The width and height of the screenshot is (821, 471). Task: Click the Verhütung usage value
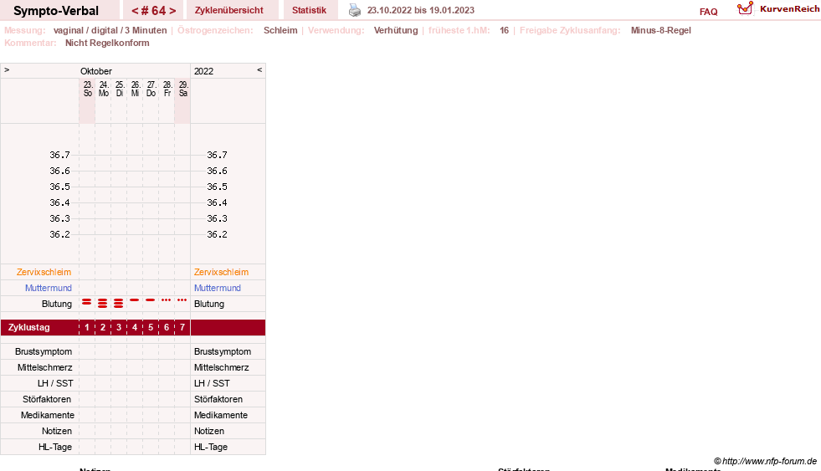tap(396, 30)
